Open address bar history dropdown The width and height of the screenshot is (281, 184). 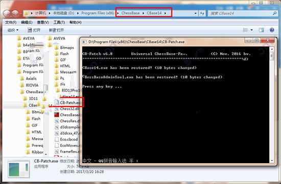pos(195,13)
